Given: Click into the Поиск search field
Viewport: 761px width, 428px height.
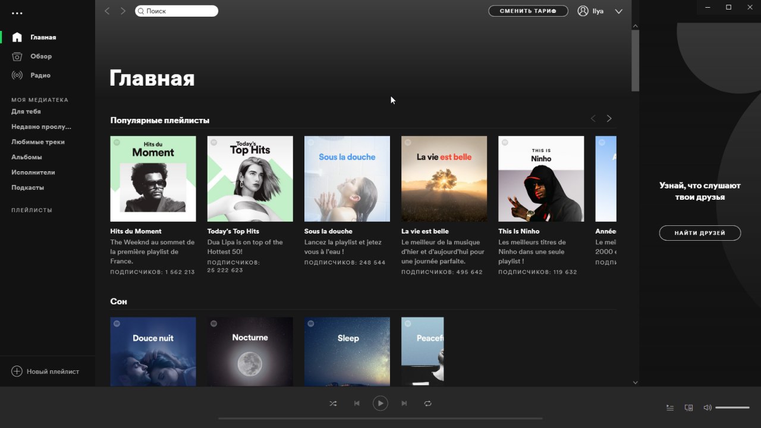Looking at the screenshot, I should 177,11.
